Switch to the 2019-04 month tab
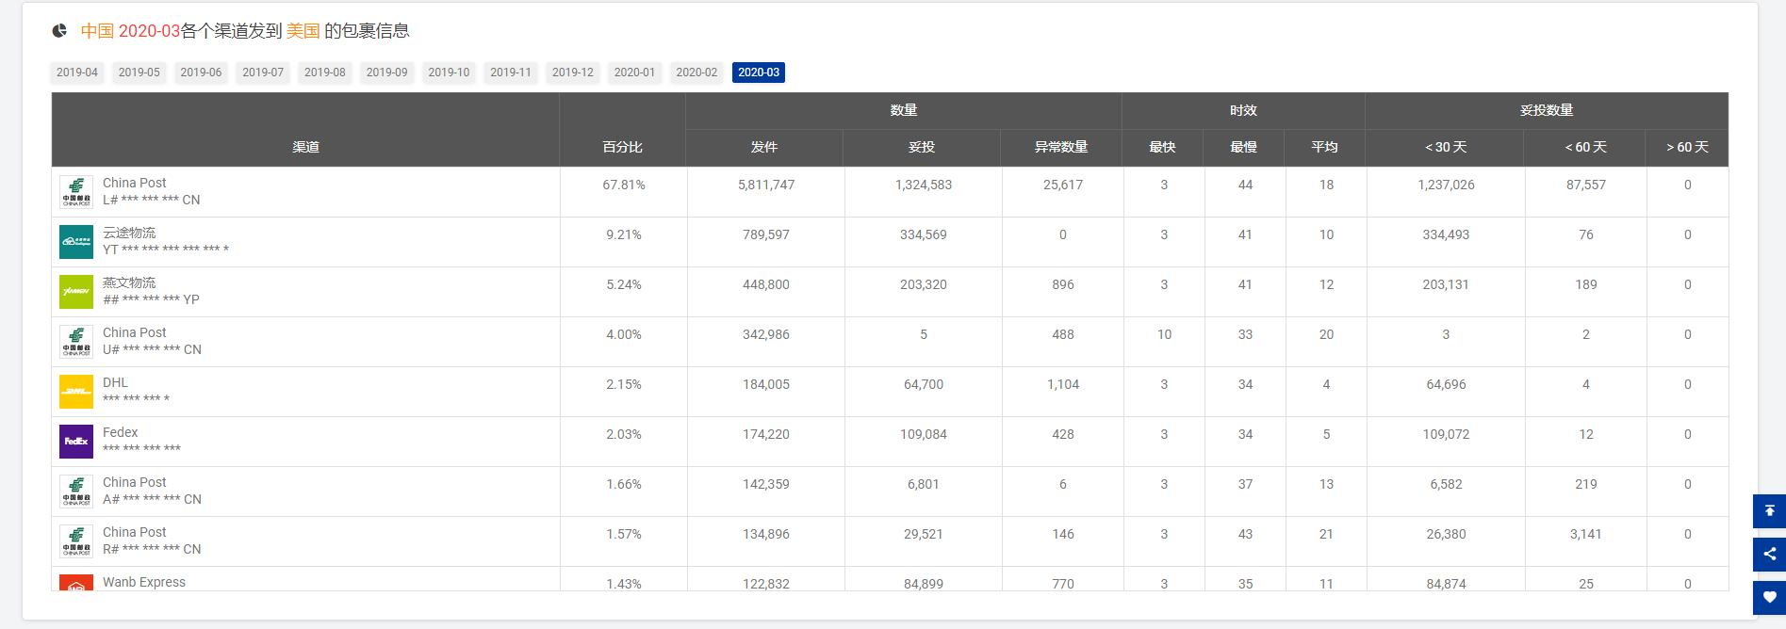The height and width of the screenshot is (629, 1786). (77, 73)
